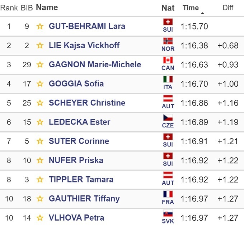Viewport: 244px width, 226px height.
Task: Toggle favorite star for LIE Kajsa Vickhoff
Action: [40, 45]
